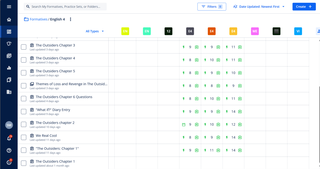Screen dimensions: 320x169
Task: Navigate to Formatives breadcrumb link
Action: [38, 19]
